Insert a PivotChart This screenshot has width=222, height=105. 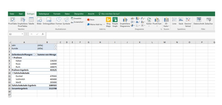157,22
